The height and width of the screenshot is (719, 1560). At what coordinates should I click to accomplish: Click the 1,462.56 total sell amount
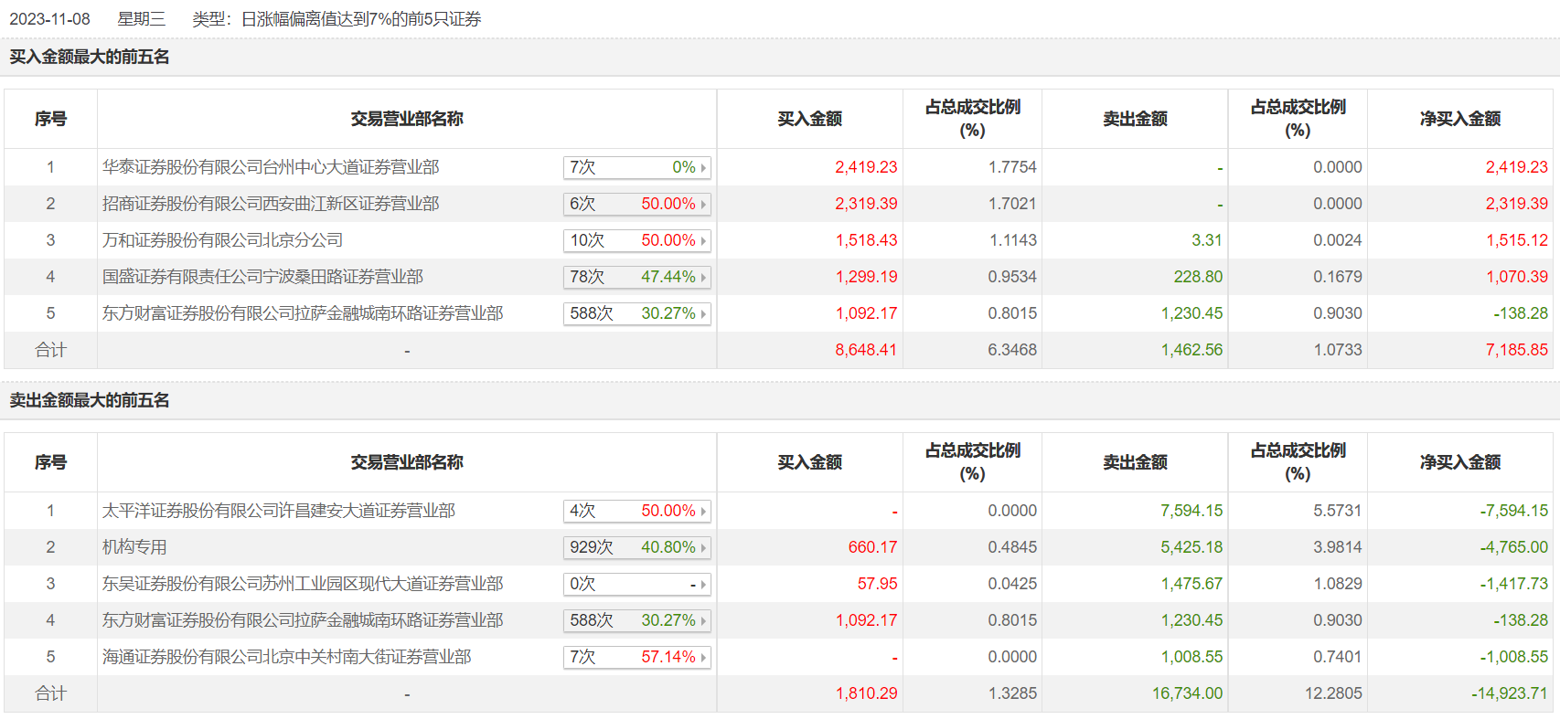tap(1191, 350)
